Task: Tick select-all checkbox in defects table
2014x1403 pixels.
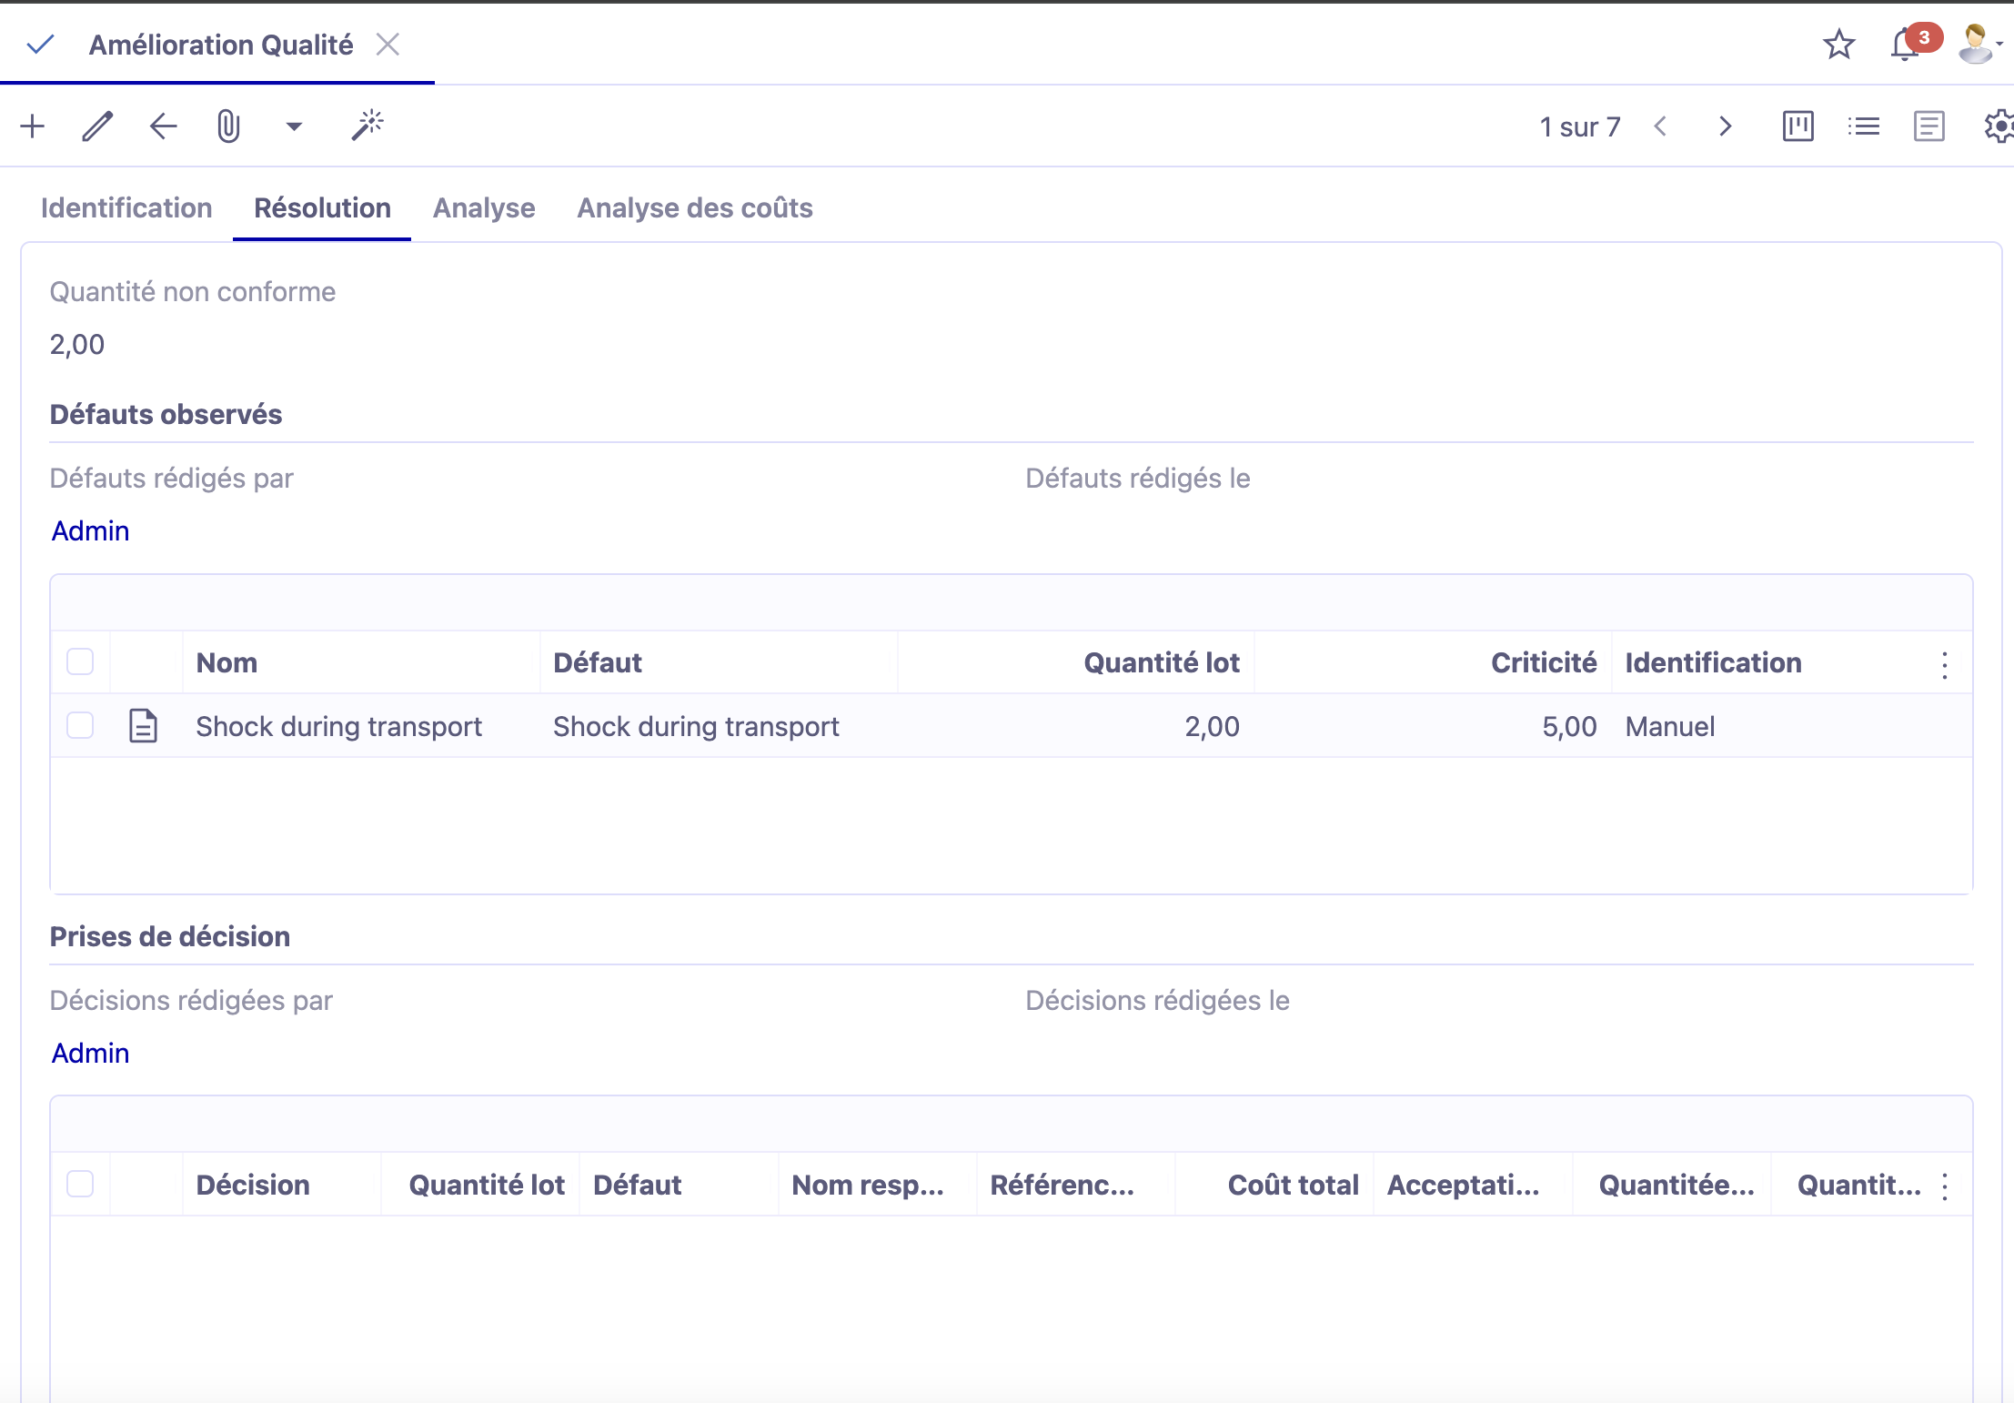Action: 80,662
